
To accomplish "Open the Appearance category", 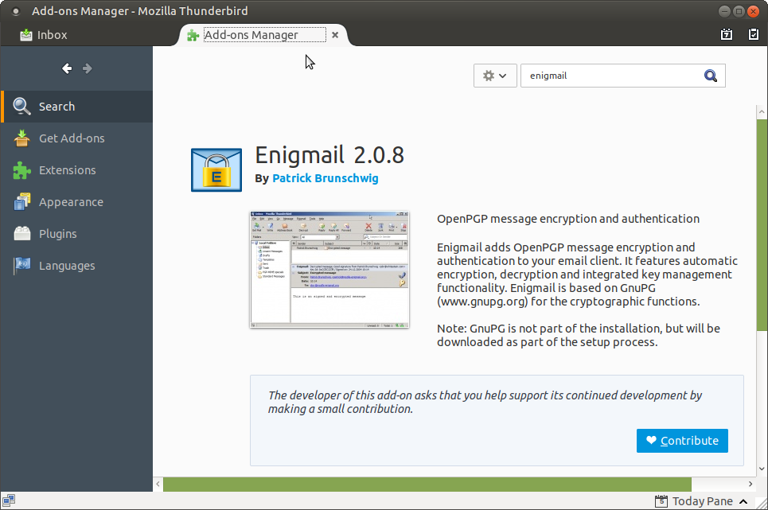I will pos(77,202).
